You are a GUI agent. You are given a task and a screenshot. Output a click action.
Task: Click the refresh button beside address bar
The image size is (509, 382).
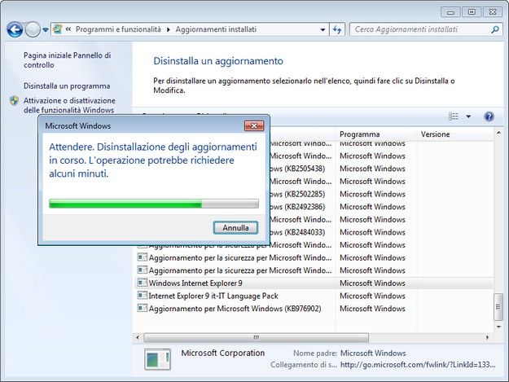coord(337,29)
